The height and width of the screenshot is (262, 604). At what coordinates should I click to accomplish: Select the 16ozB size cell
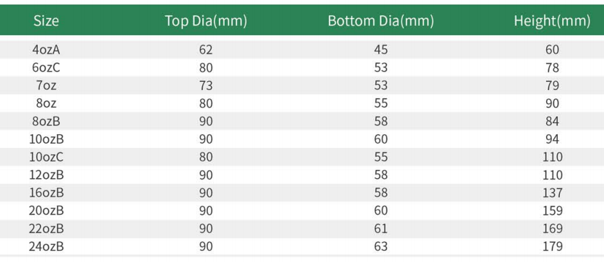point(46,193)
